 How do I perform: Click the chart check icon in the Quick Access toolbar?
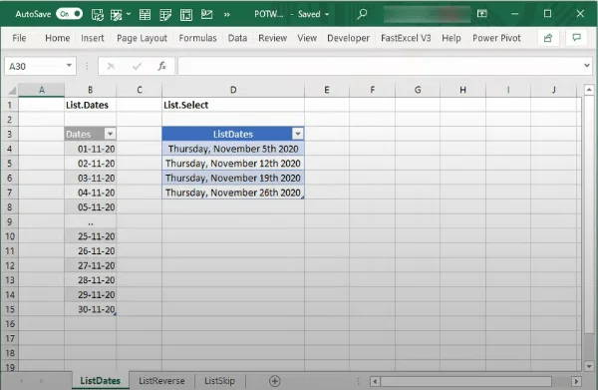click(x=206, y=15)
